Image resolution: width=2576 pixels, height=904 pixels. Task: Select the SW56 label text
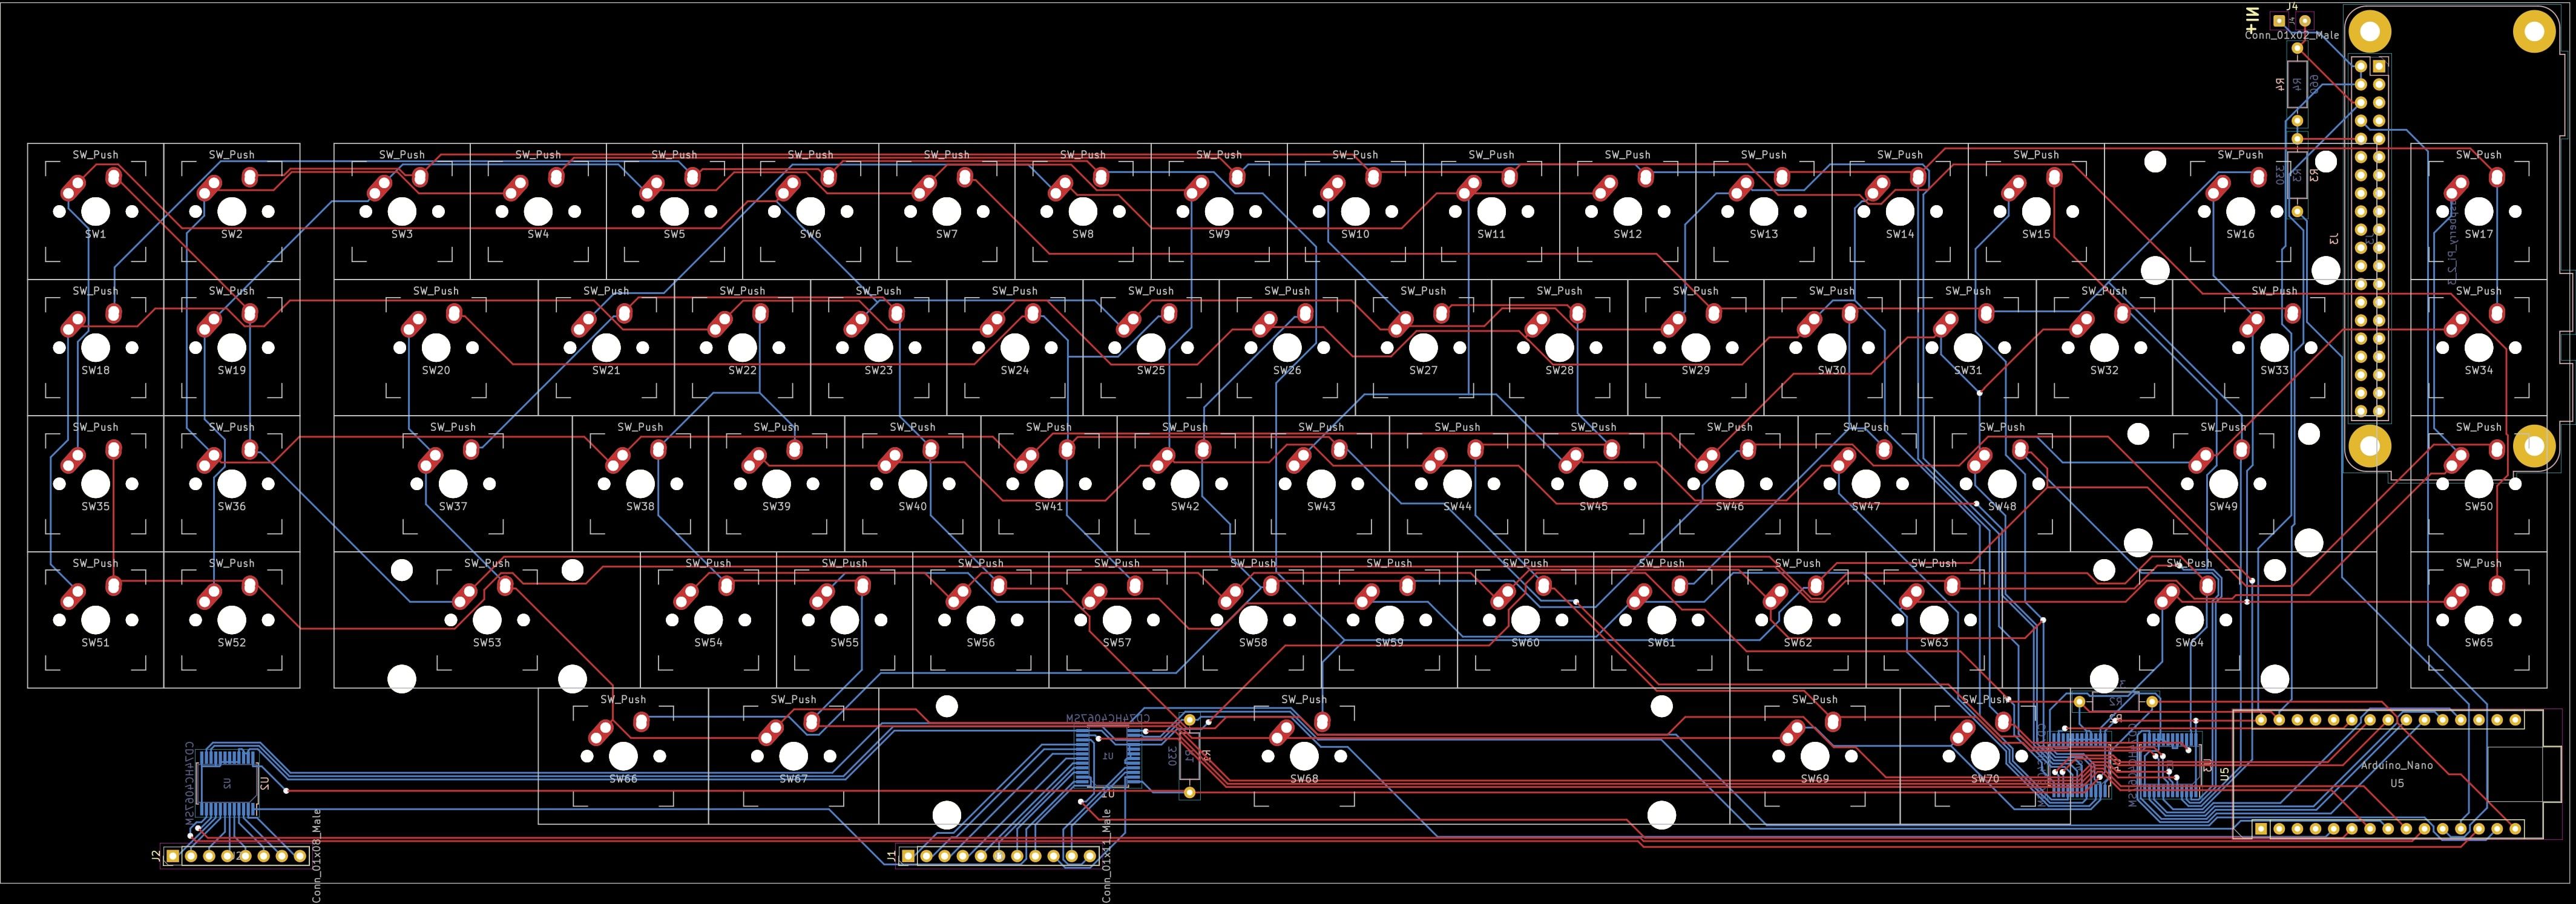(980, 642)
